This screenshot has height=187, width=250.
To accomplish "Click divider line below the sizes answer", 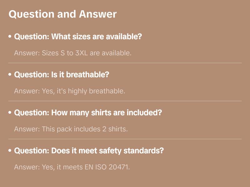I will pos(125,63).
